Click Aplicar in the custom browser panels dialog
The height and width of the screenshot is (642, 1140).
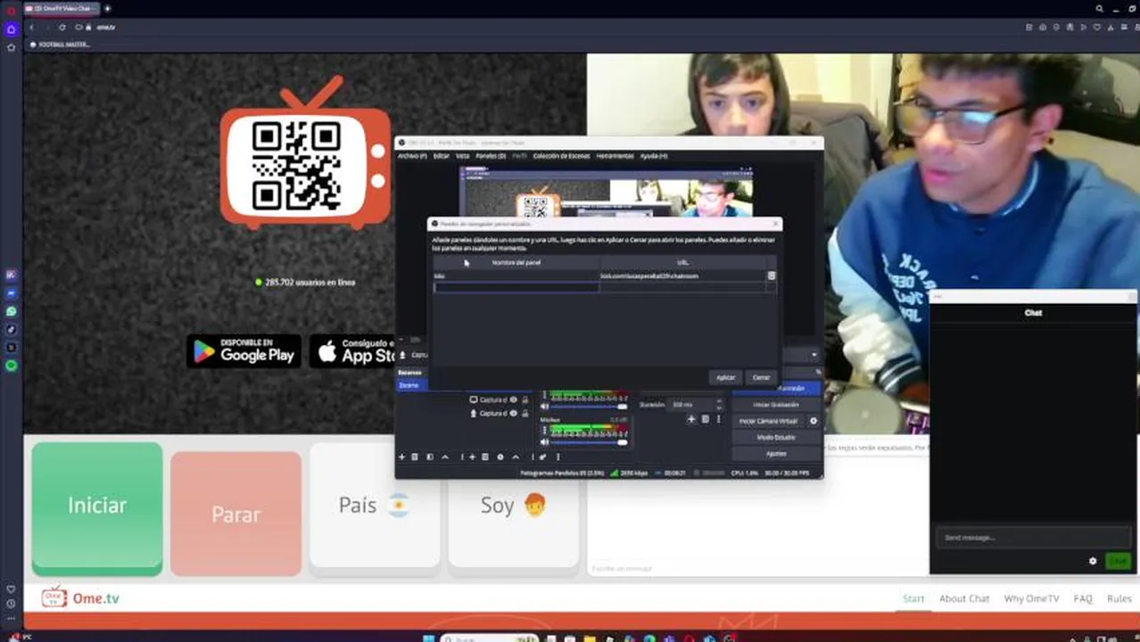coord(725,377)
